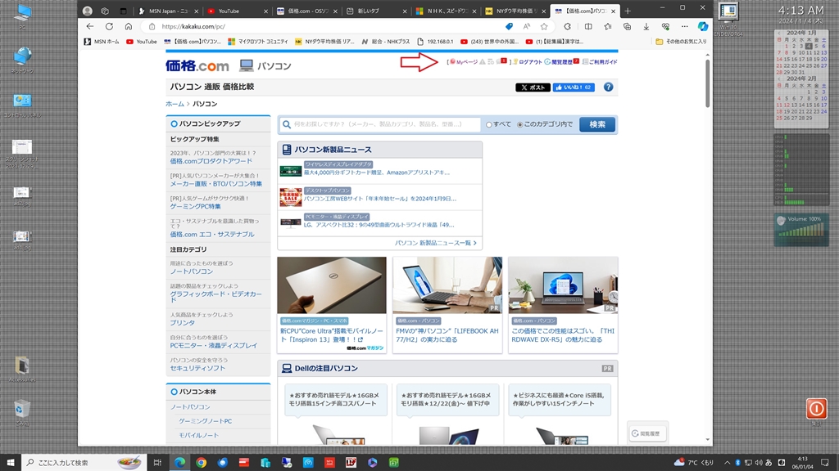Image resolution: width=839 pixels, height=471 pixels.
Task: Open the Copilot sidebar icon
Action: point(703,26)
